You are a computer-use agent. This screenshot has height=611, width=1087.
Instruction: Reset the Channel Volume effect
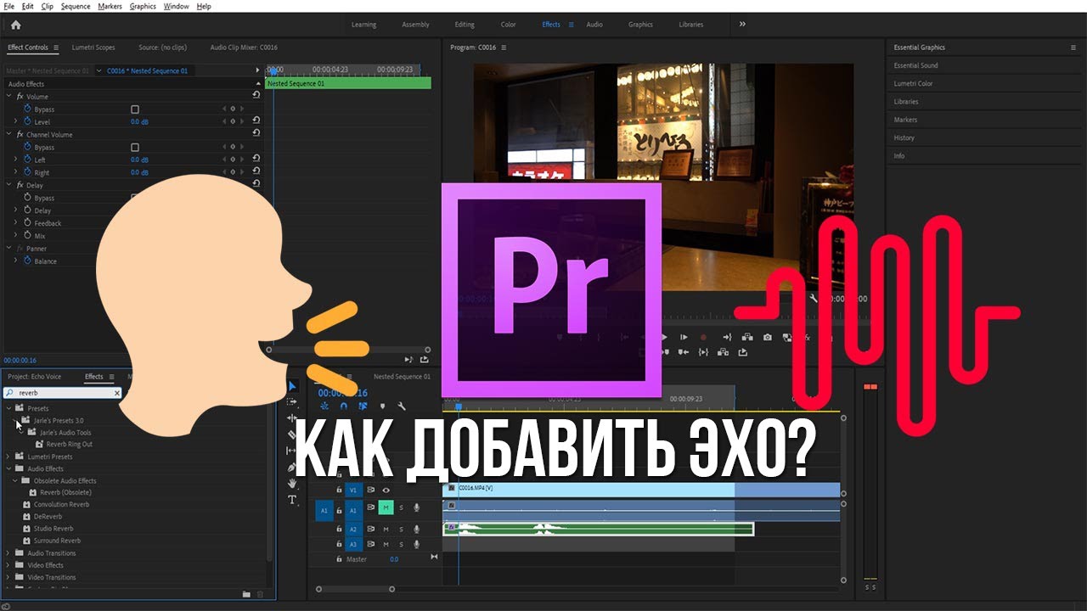(256, 133)
